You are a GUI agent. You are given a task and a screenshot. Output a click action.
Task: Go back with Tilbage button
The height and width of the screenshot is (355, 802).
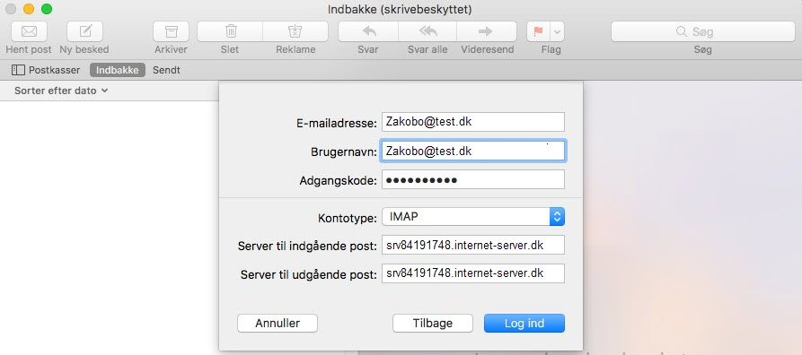click(x=433, y=324)
